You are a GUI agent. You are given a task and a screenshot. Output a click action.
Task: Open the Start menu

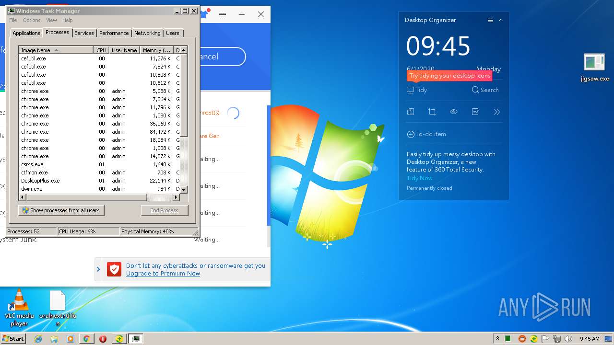tap(13, 338)
